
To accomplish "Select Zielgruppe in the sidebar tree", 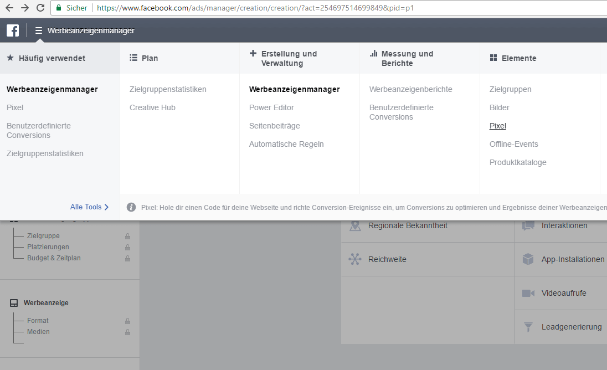I will pos(43,236).
